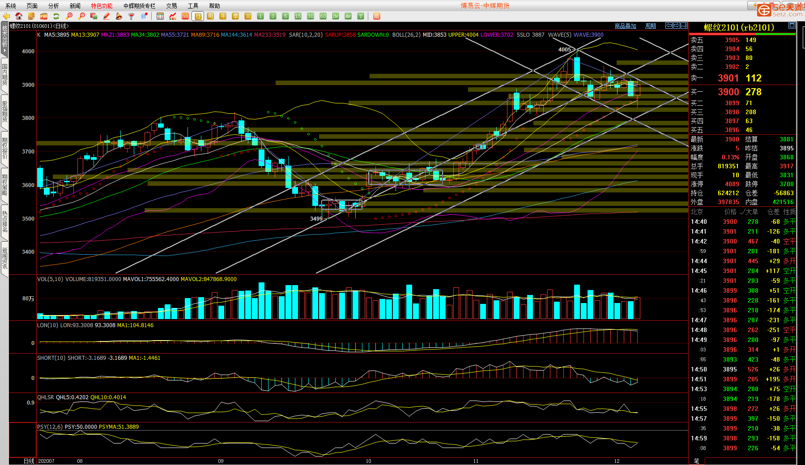
Task: Open the 中辉期货专栏 menu
Action: [140, 6]
